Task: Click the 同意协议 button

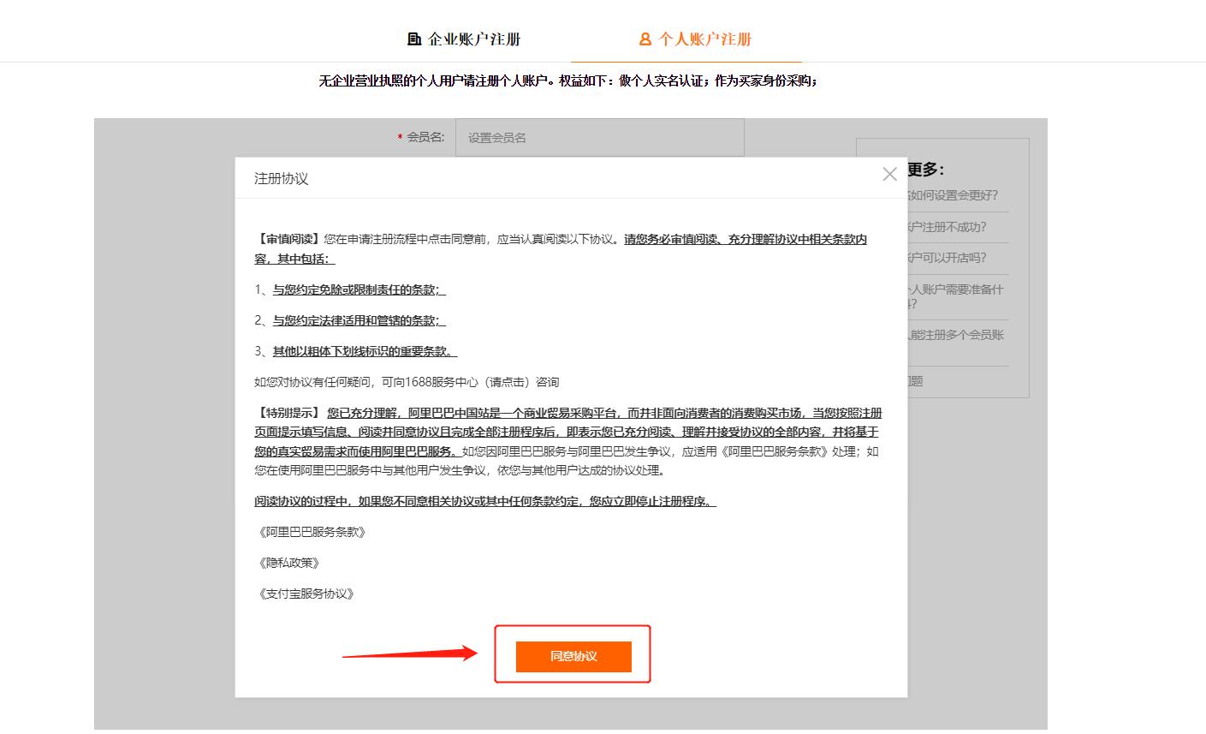Action: pos(573,656)
